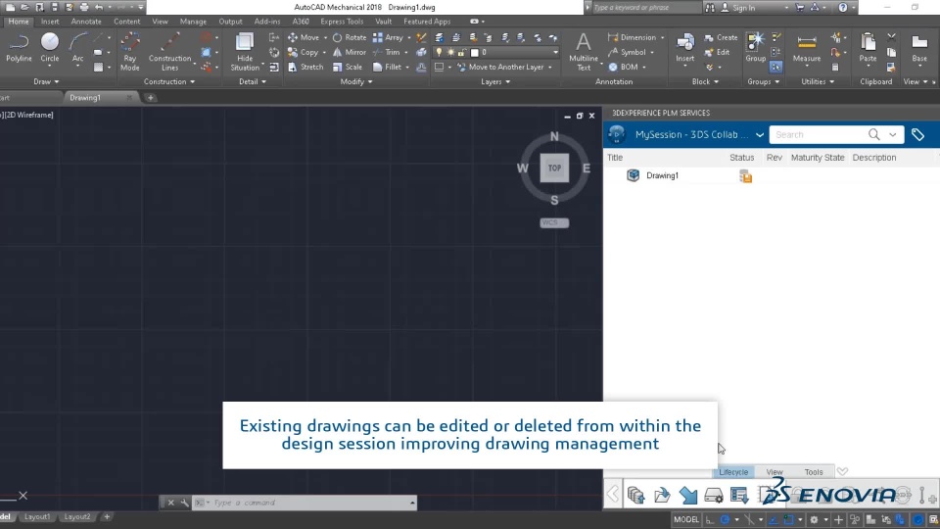
Task: Expand the Block panel dropdown
Action: (705, 81)
